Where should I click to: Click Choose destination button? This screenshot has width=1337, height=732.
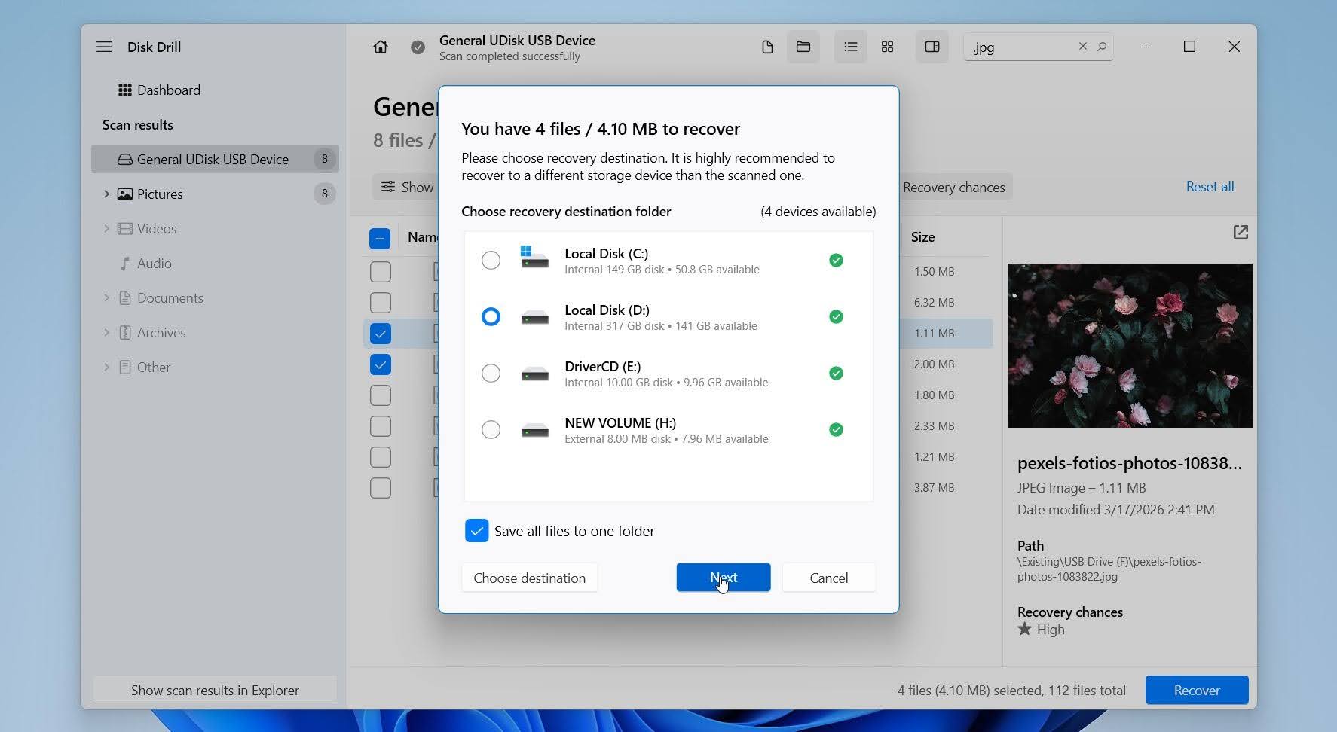point(530,578)
